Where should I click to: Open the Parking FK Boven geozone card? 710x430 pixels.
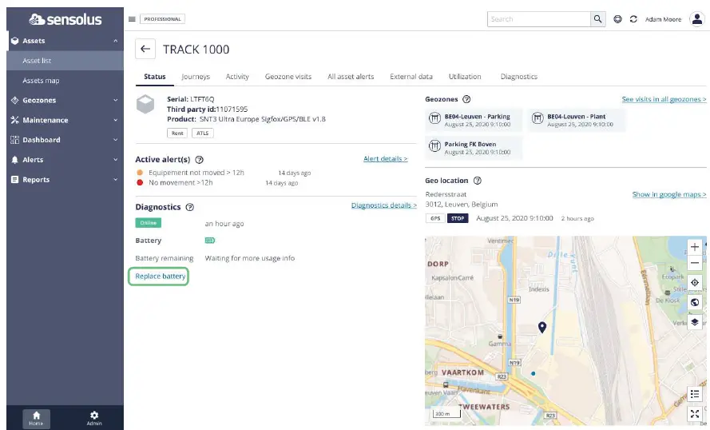tap(474, 148)
